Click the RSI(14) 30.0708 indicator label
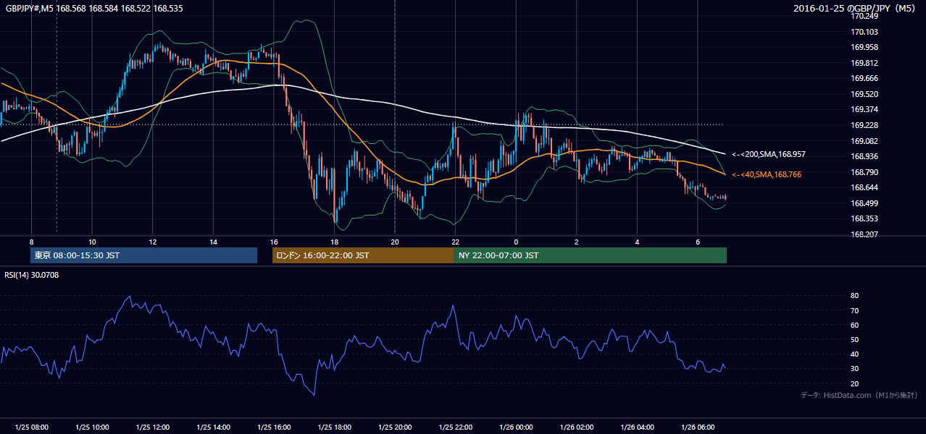 31,275
